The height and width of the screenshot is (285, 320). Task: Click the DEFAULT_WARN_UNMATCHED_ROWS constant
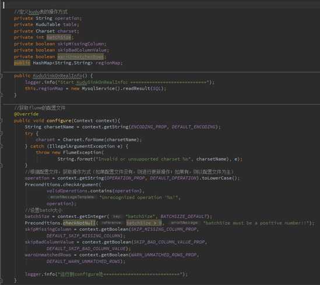click(83, 261)
